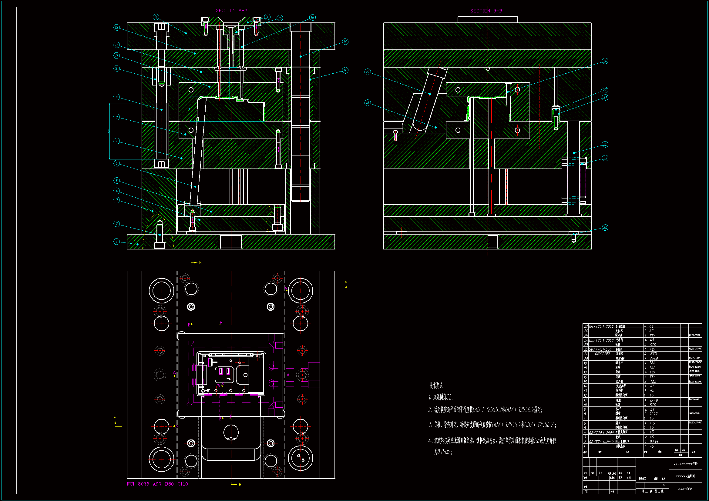Select part balloon number 19
Viewport: 709px width, 501px height.
coord(367,72)
